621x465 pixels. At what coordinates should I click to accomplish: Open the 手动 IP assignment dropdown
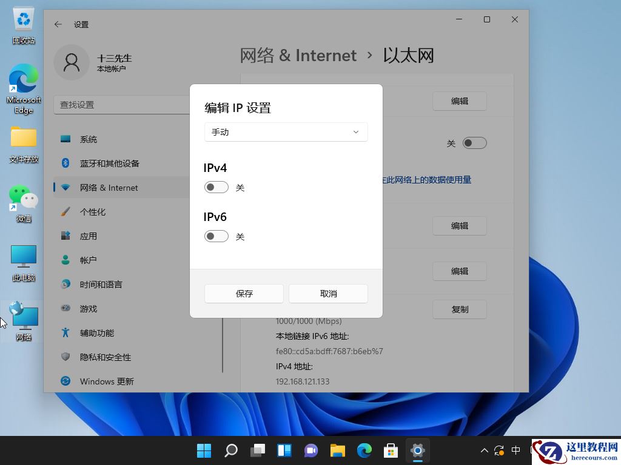285,131
